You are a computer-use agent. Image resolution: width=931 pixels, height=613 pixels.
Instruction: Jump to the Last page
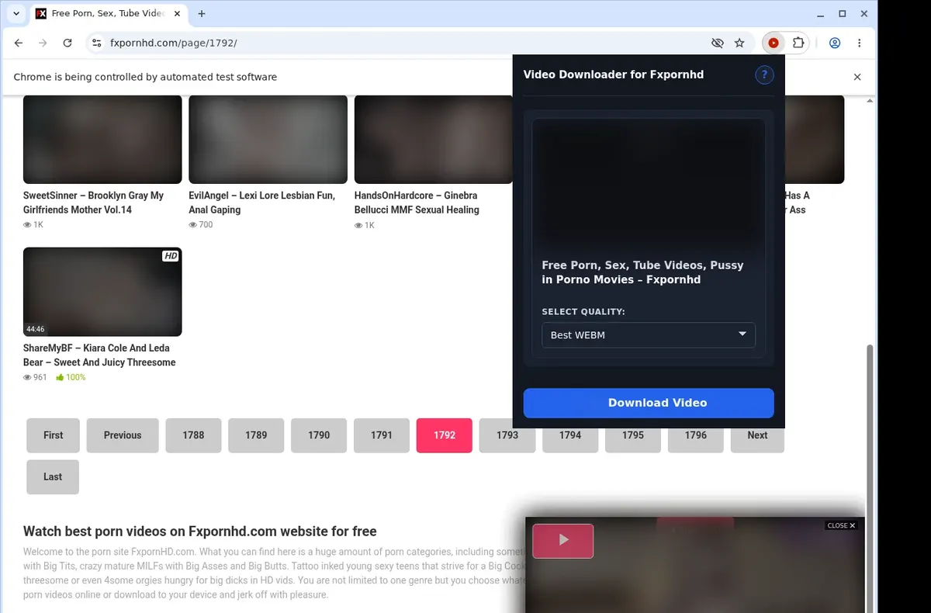[53, 477]
